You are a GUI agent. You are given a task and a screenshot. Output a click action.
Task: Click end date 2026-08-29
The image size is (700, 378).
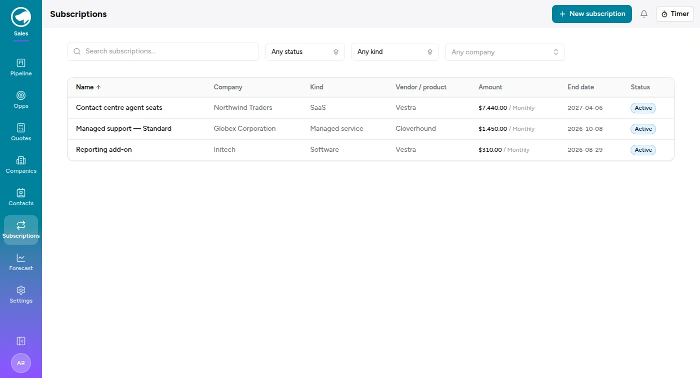585,150
